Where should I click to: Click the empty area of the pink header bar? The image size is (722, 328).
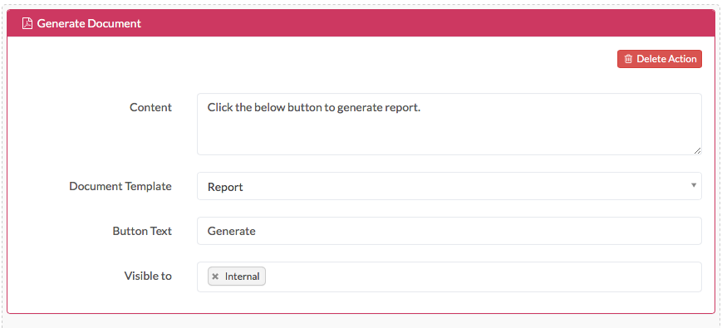[x=428, y=23]
